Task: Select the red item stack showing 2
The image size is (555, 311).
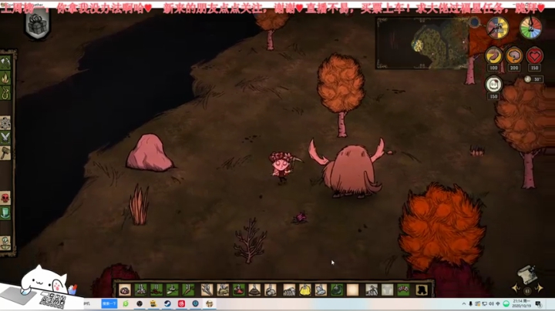Action: [x=239, y=289]
